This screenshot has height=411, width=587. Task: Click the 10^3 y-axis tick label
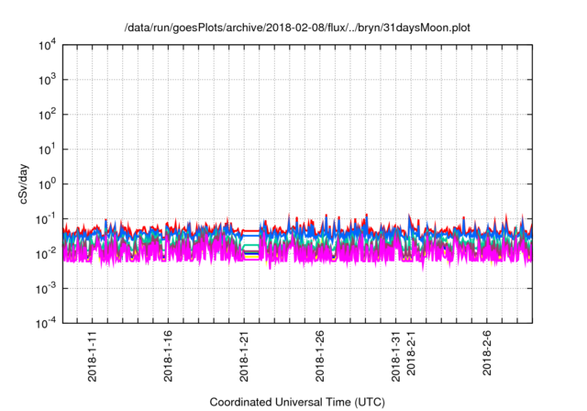click(x=48, y=80)
